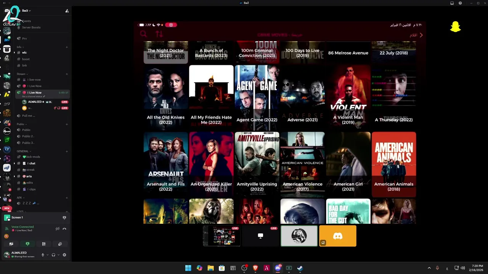Toggle the camera on or off
This screenshot has width=488, height=274.
click(11, 244)
